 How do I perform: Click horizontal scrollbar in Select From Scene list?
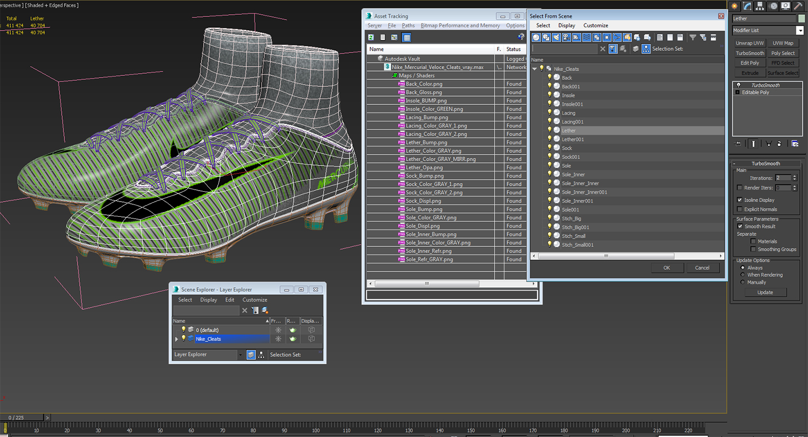click(x=606, y=256)
